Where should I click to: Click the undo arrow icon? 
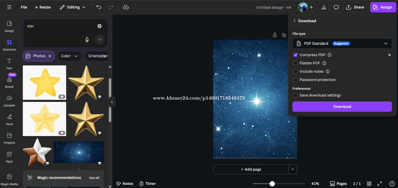click(99, 7)
